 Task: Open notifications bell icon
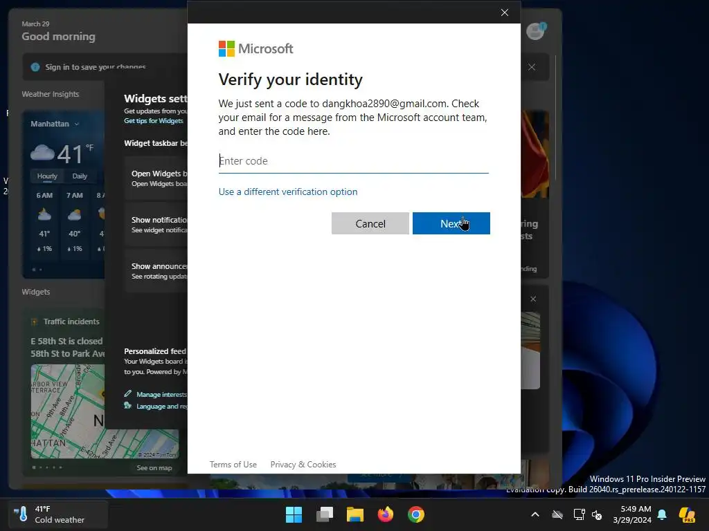[x=662, y=514]
